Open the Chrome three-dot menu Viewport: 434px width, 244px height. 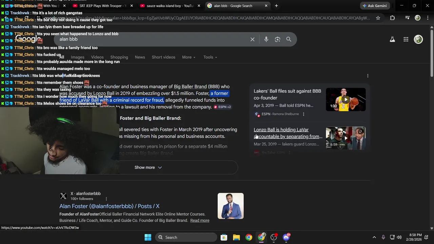click(x=427, y=18)
